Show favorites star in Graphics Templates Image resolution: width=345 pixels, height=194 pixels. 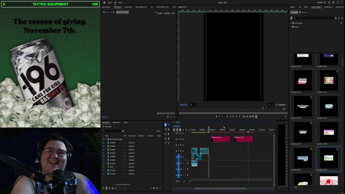[x=336, y=18]
